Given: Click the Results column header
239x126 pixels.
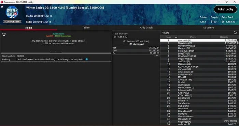Looking at the screenshot, I should click(x=224, y=37).
